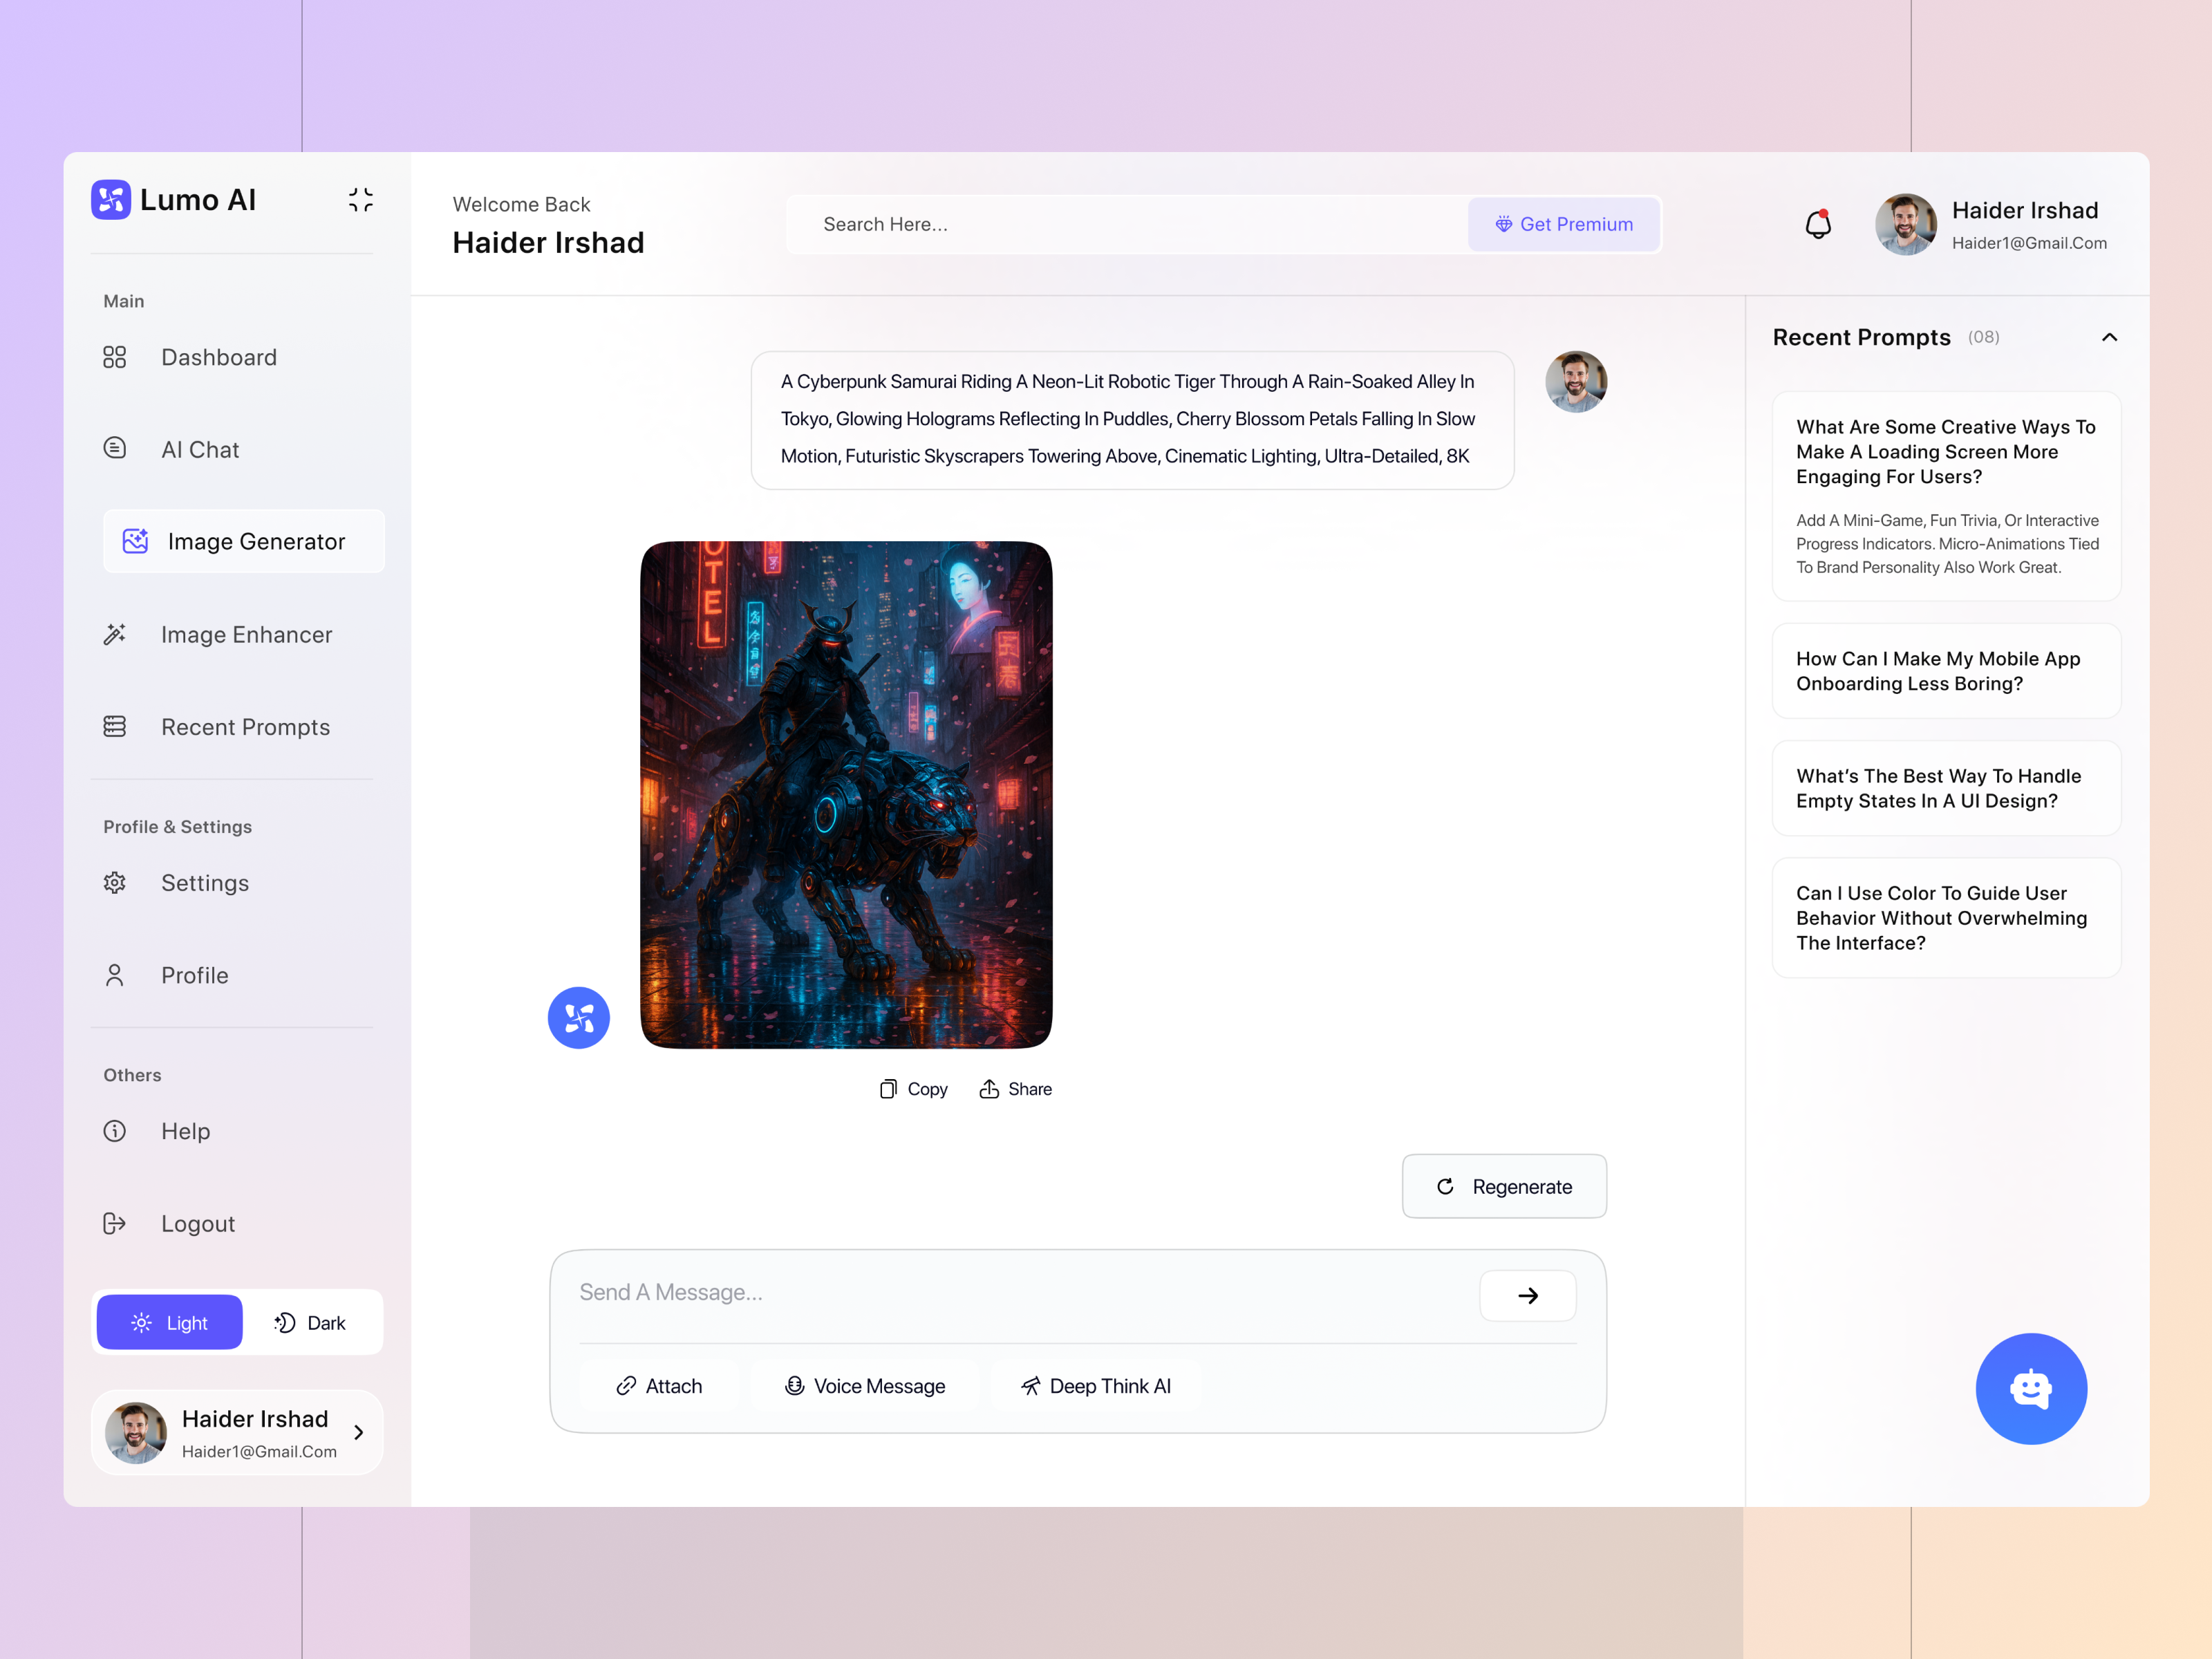The width and height of the screenshot is (2212, 1659).
Task: Open Settings under Profile & Settings
Action: [205, 882]
